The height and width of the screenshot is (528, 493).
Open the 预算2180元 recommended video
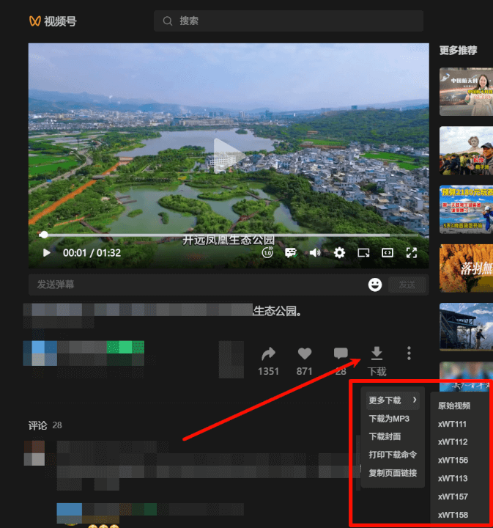tap(466, 210)
